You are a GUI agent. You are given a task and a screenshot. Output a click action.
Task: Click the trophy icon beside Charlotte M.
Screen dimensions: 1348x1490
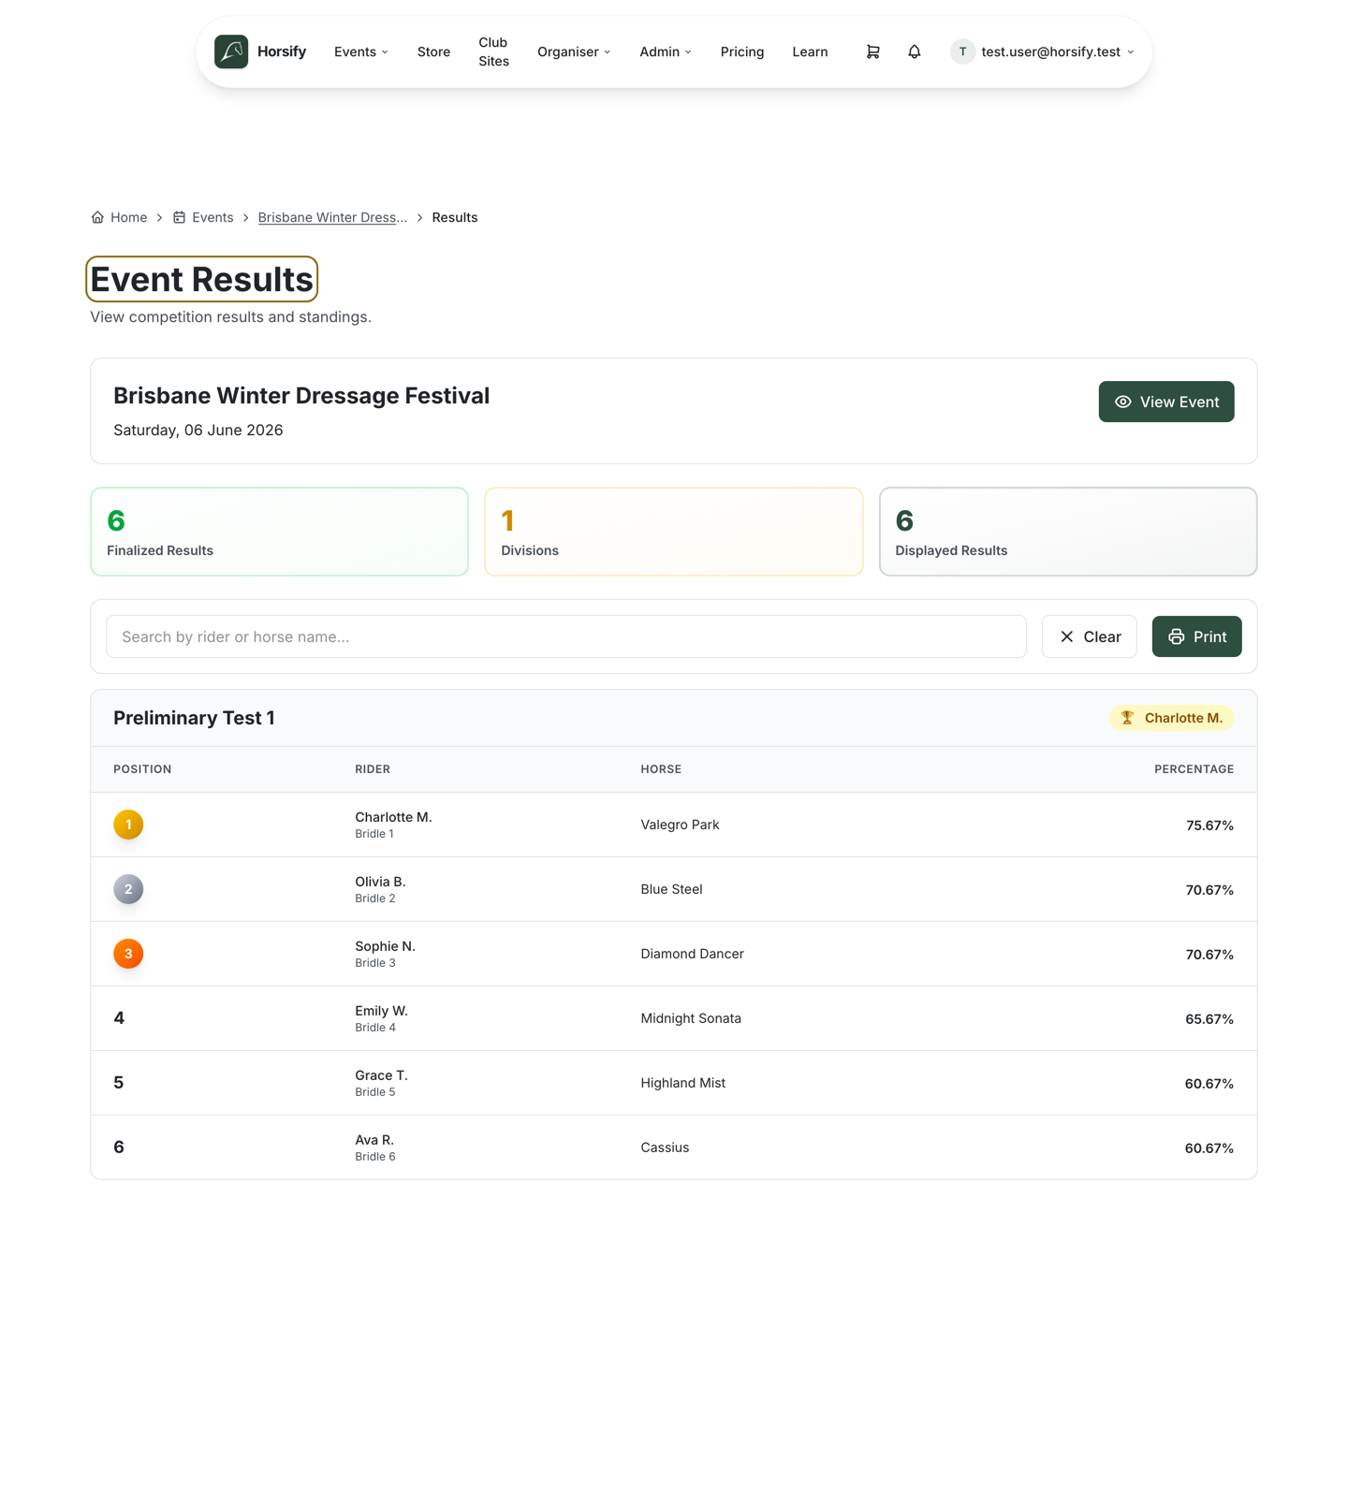pyautogui.click(x=1127, y=718)
